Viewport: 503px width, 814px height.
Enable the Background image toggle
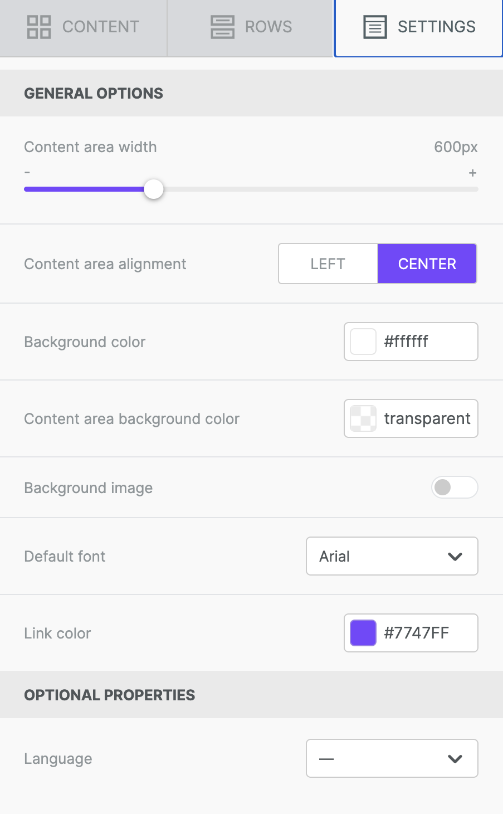pyautogui.click(x=455, y=487)
